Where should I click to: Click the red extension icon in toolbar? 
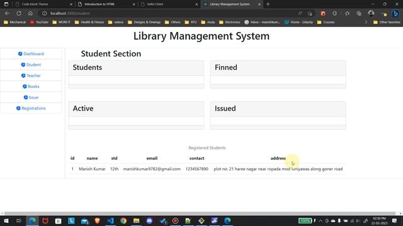323,13
